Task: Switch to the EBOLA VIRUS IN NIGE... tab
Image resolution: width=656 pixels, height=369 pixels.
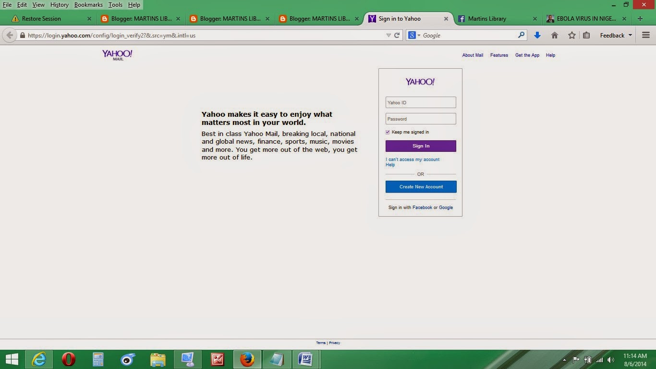Action: (587, 19)
